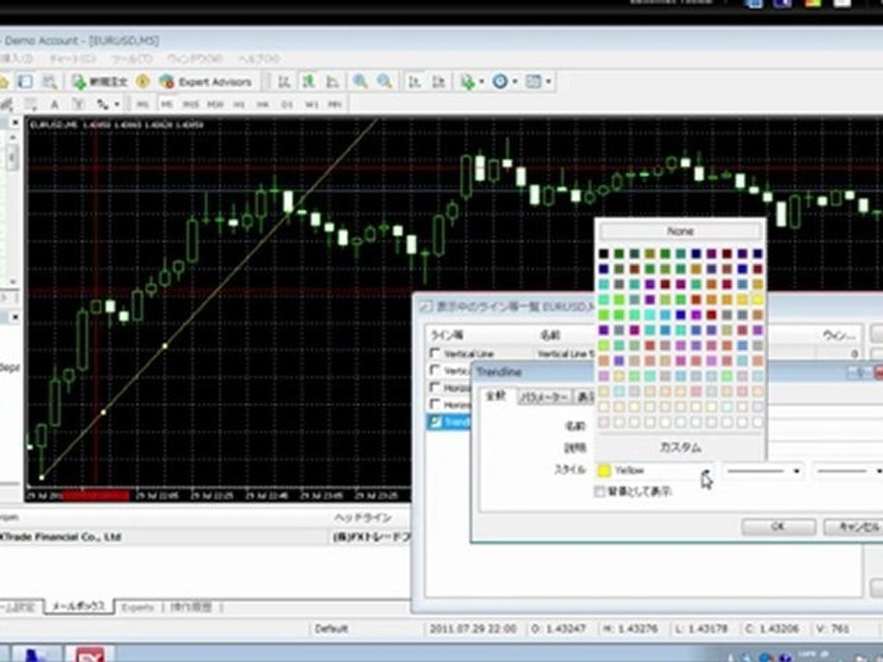The width and height of the screenshot is (883, 662).
Task: Click the 名前 name input field
Action: [x=823, y=426]
